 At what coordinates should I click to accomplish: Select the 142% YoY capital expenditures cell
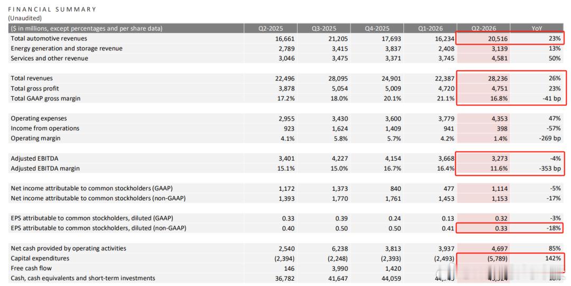553,259
